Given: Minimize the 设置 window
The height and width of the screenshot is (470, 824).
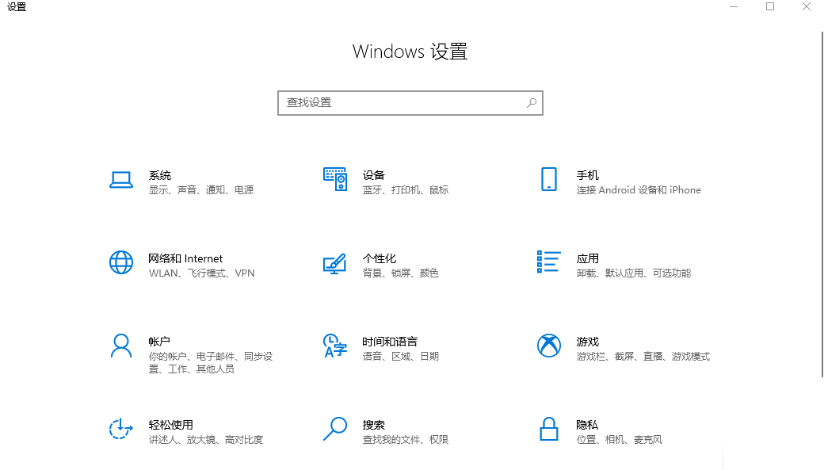Looking at the screenshot, I should coord(734,7).
